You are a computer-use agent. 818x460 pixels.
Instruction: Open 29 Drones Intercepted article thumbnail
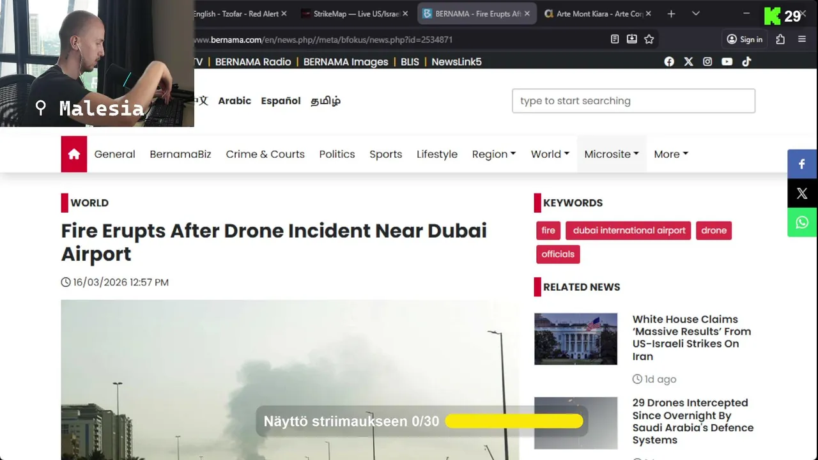tap(576, 423)
